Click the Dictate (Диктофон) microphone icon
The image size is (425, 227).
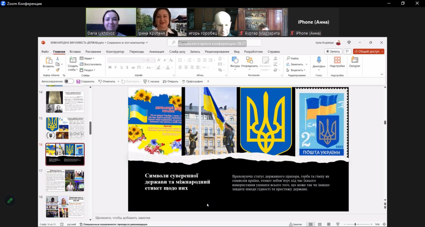click(x=319, y=60)
